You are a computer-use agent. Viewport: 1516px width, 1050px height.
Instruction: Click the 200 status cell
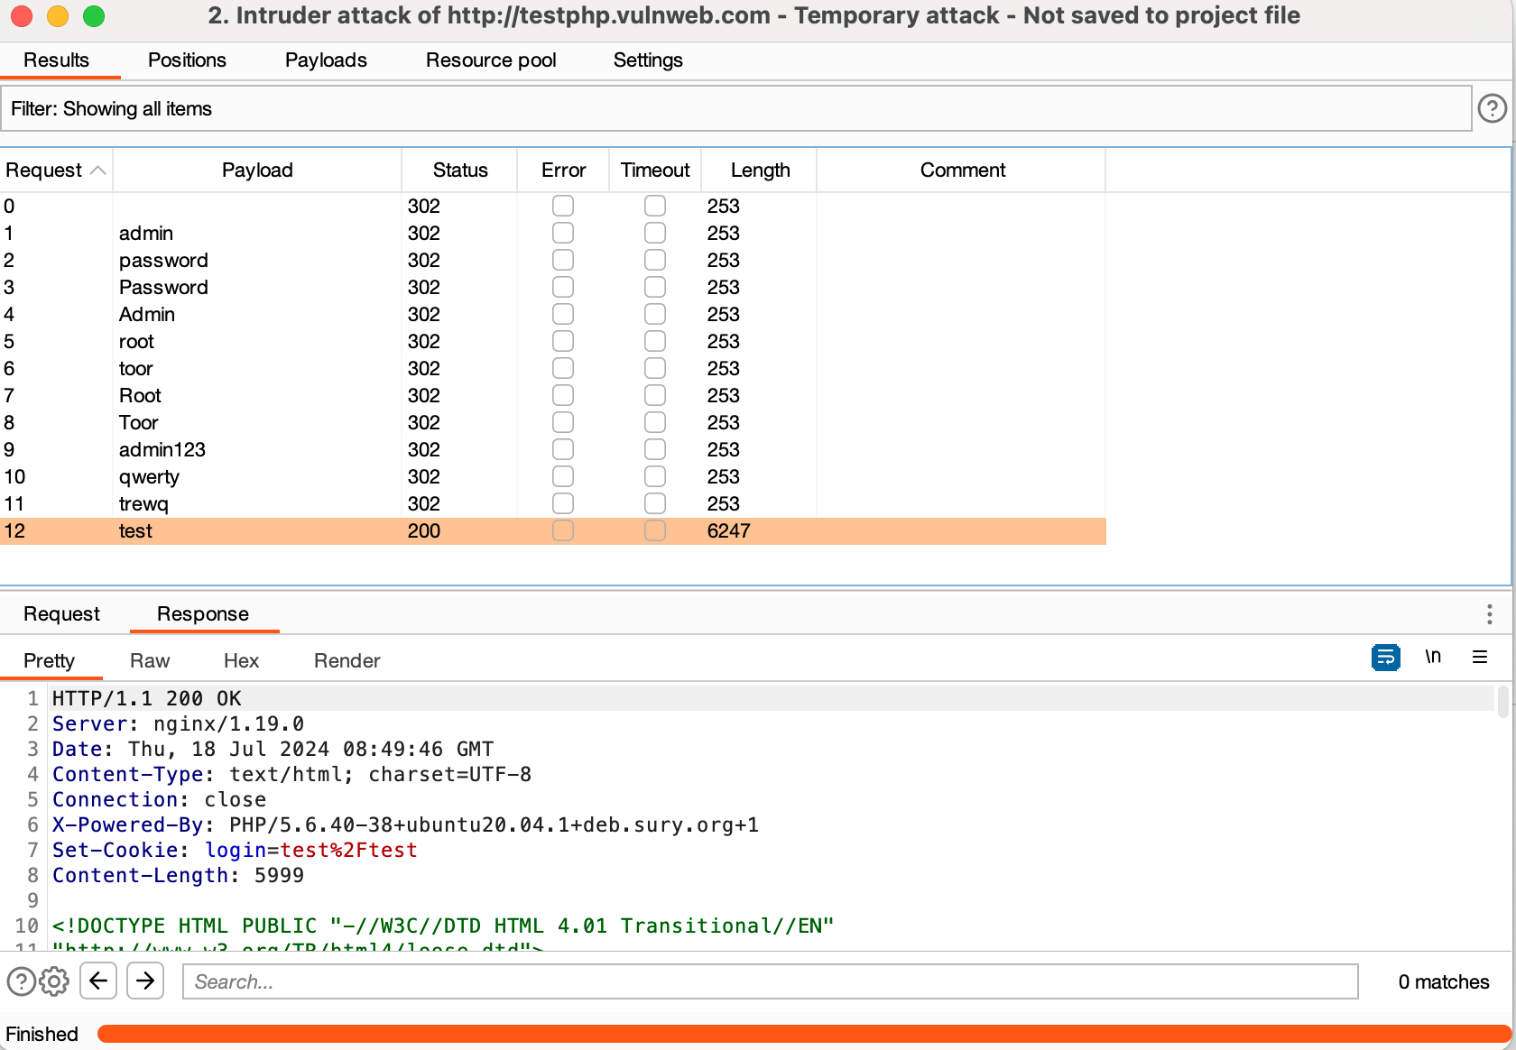tap(423, 530)
